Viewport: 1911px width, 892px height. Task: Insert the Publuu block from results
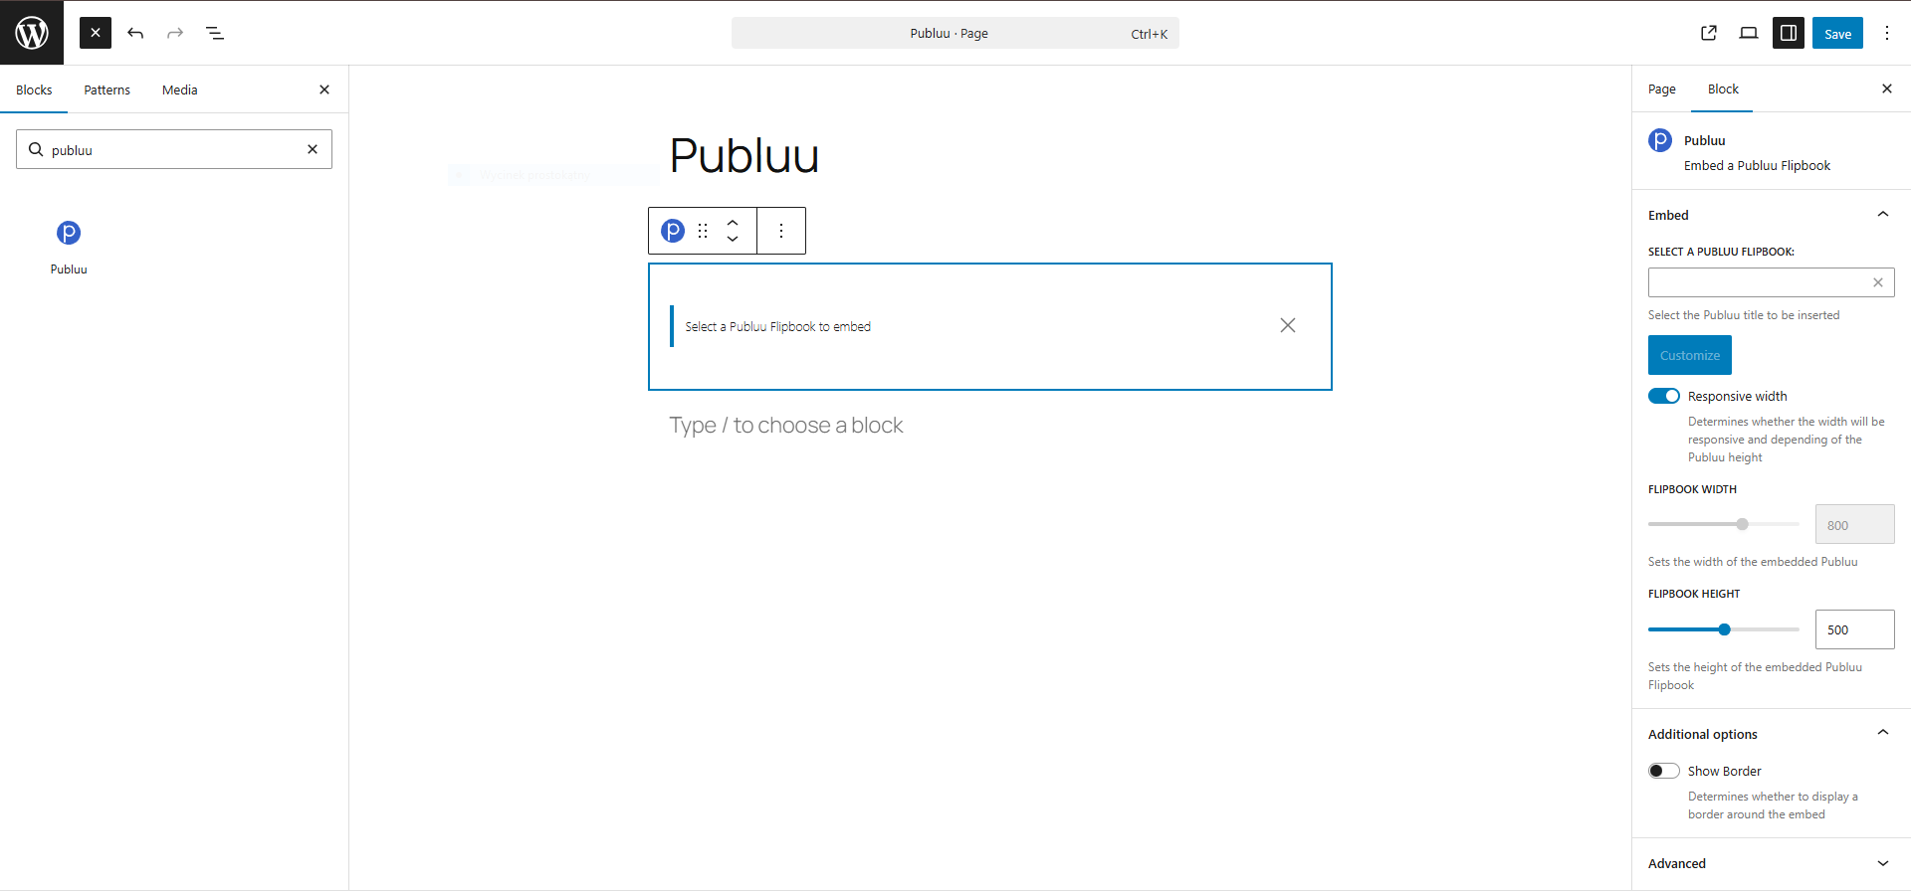pyautogui.click(x=69, y=248)
